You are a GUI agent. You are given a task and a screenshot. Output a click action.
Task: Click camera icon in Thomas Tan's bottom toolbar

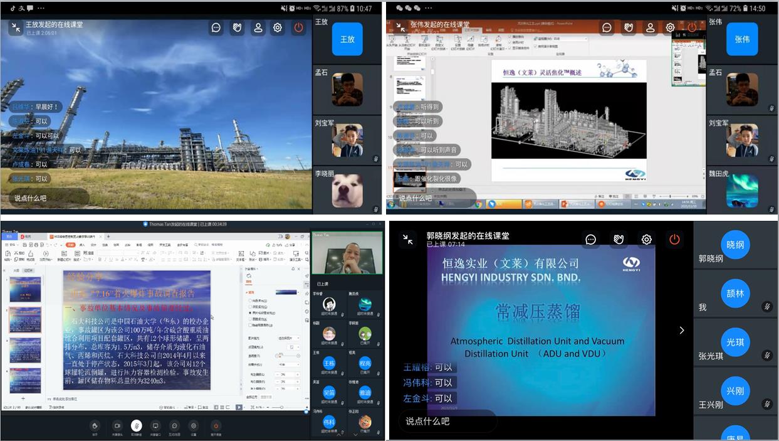click(x=117, y=426)
